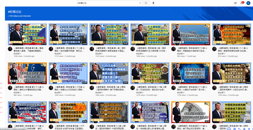
Task: Click channel name under 第一集 video
Action: 99,54
